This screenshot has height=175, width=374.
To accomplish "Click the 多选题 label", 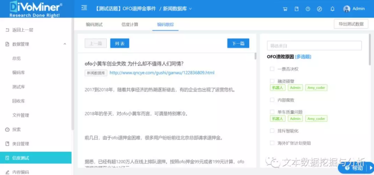I will [x=303, y=57].
